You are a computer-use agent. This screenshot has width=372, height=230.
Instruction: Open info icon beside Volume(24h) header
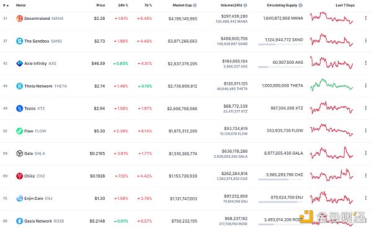[246, 5]
